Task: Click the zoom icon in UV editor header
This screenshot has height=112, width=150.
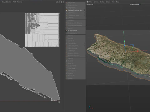Action: (64, 2)
